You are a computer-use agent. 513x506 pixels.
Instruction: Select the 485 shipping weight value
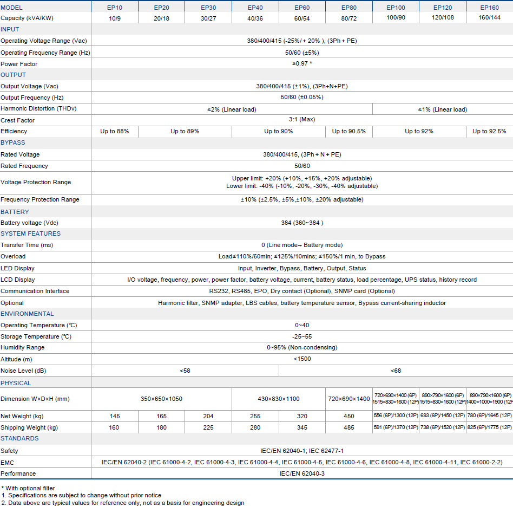[x=349, y=427]
